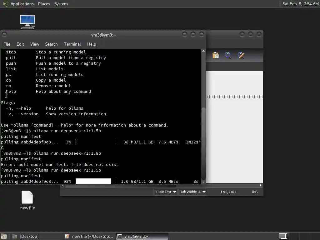Open the Help menu in terminal

[92, 44]
